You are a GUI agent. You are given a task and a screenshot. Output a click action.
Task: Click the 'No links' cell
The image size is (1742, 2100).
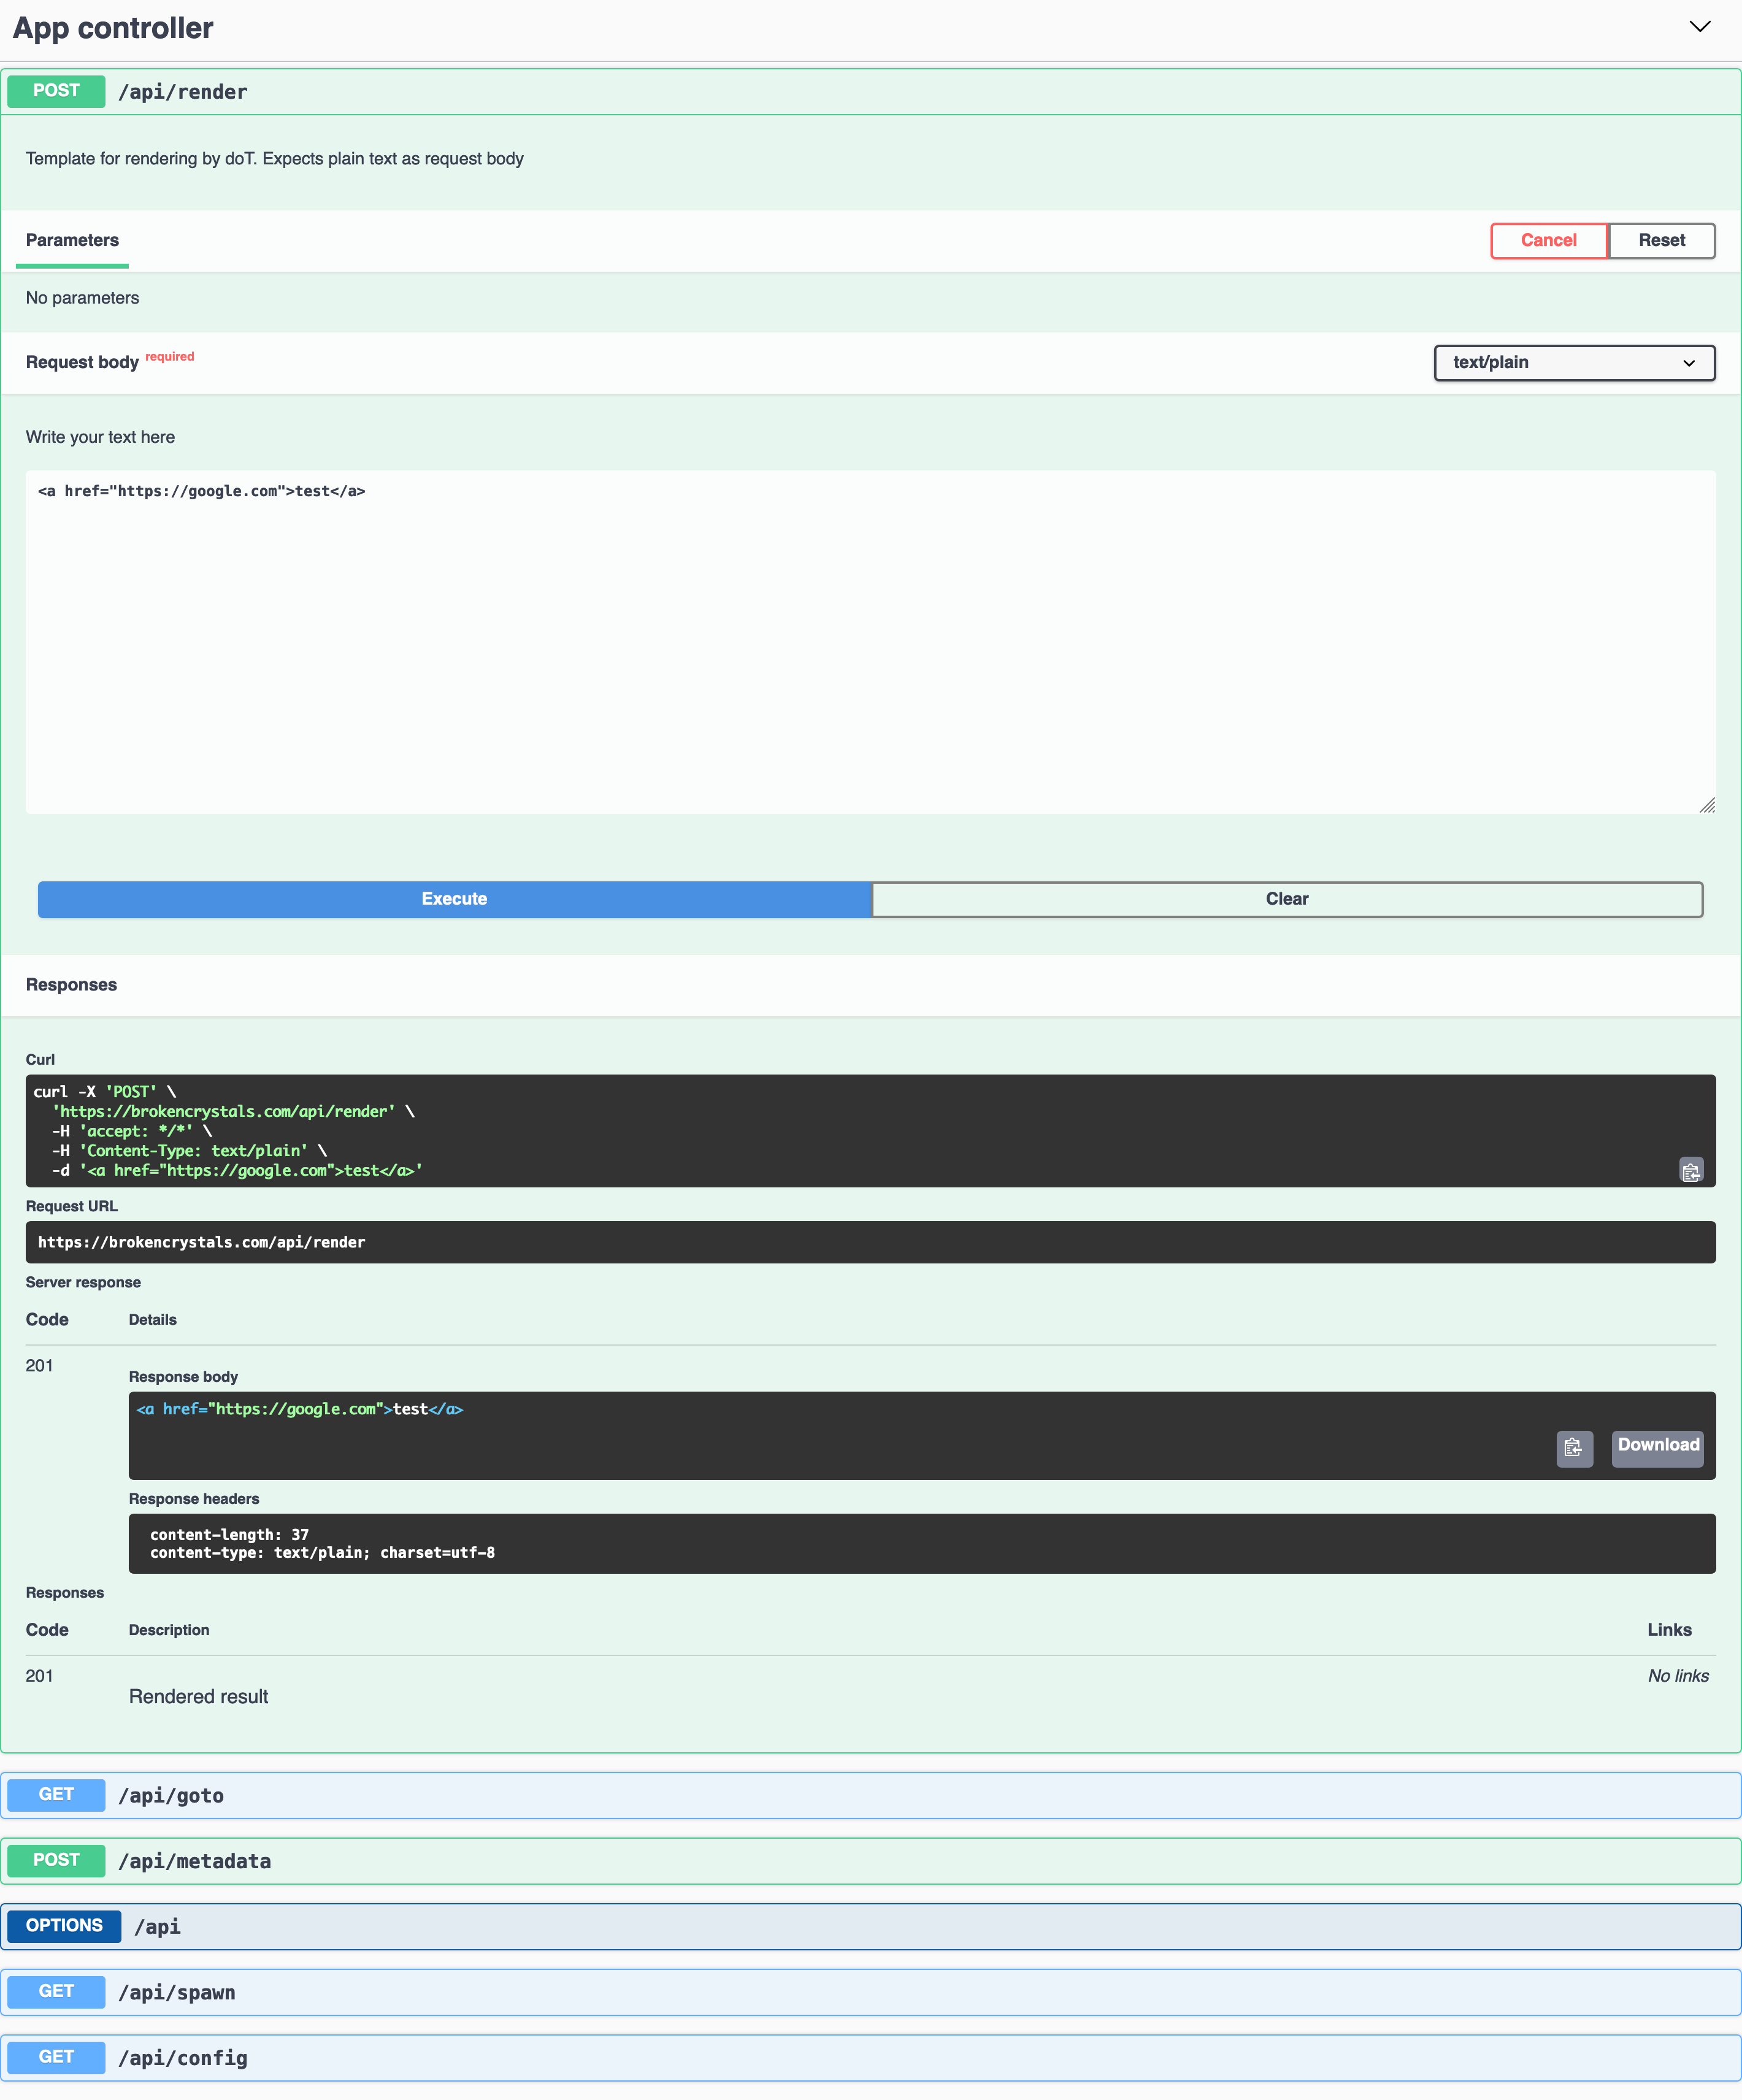[x=1678, y=1676]
